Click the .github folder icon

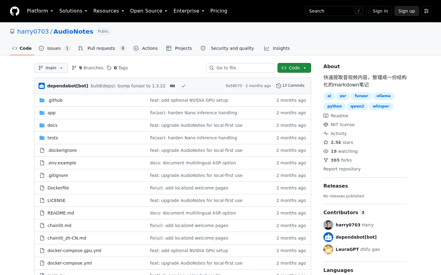(42, 100)
